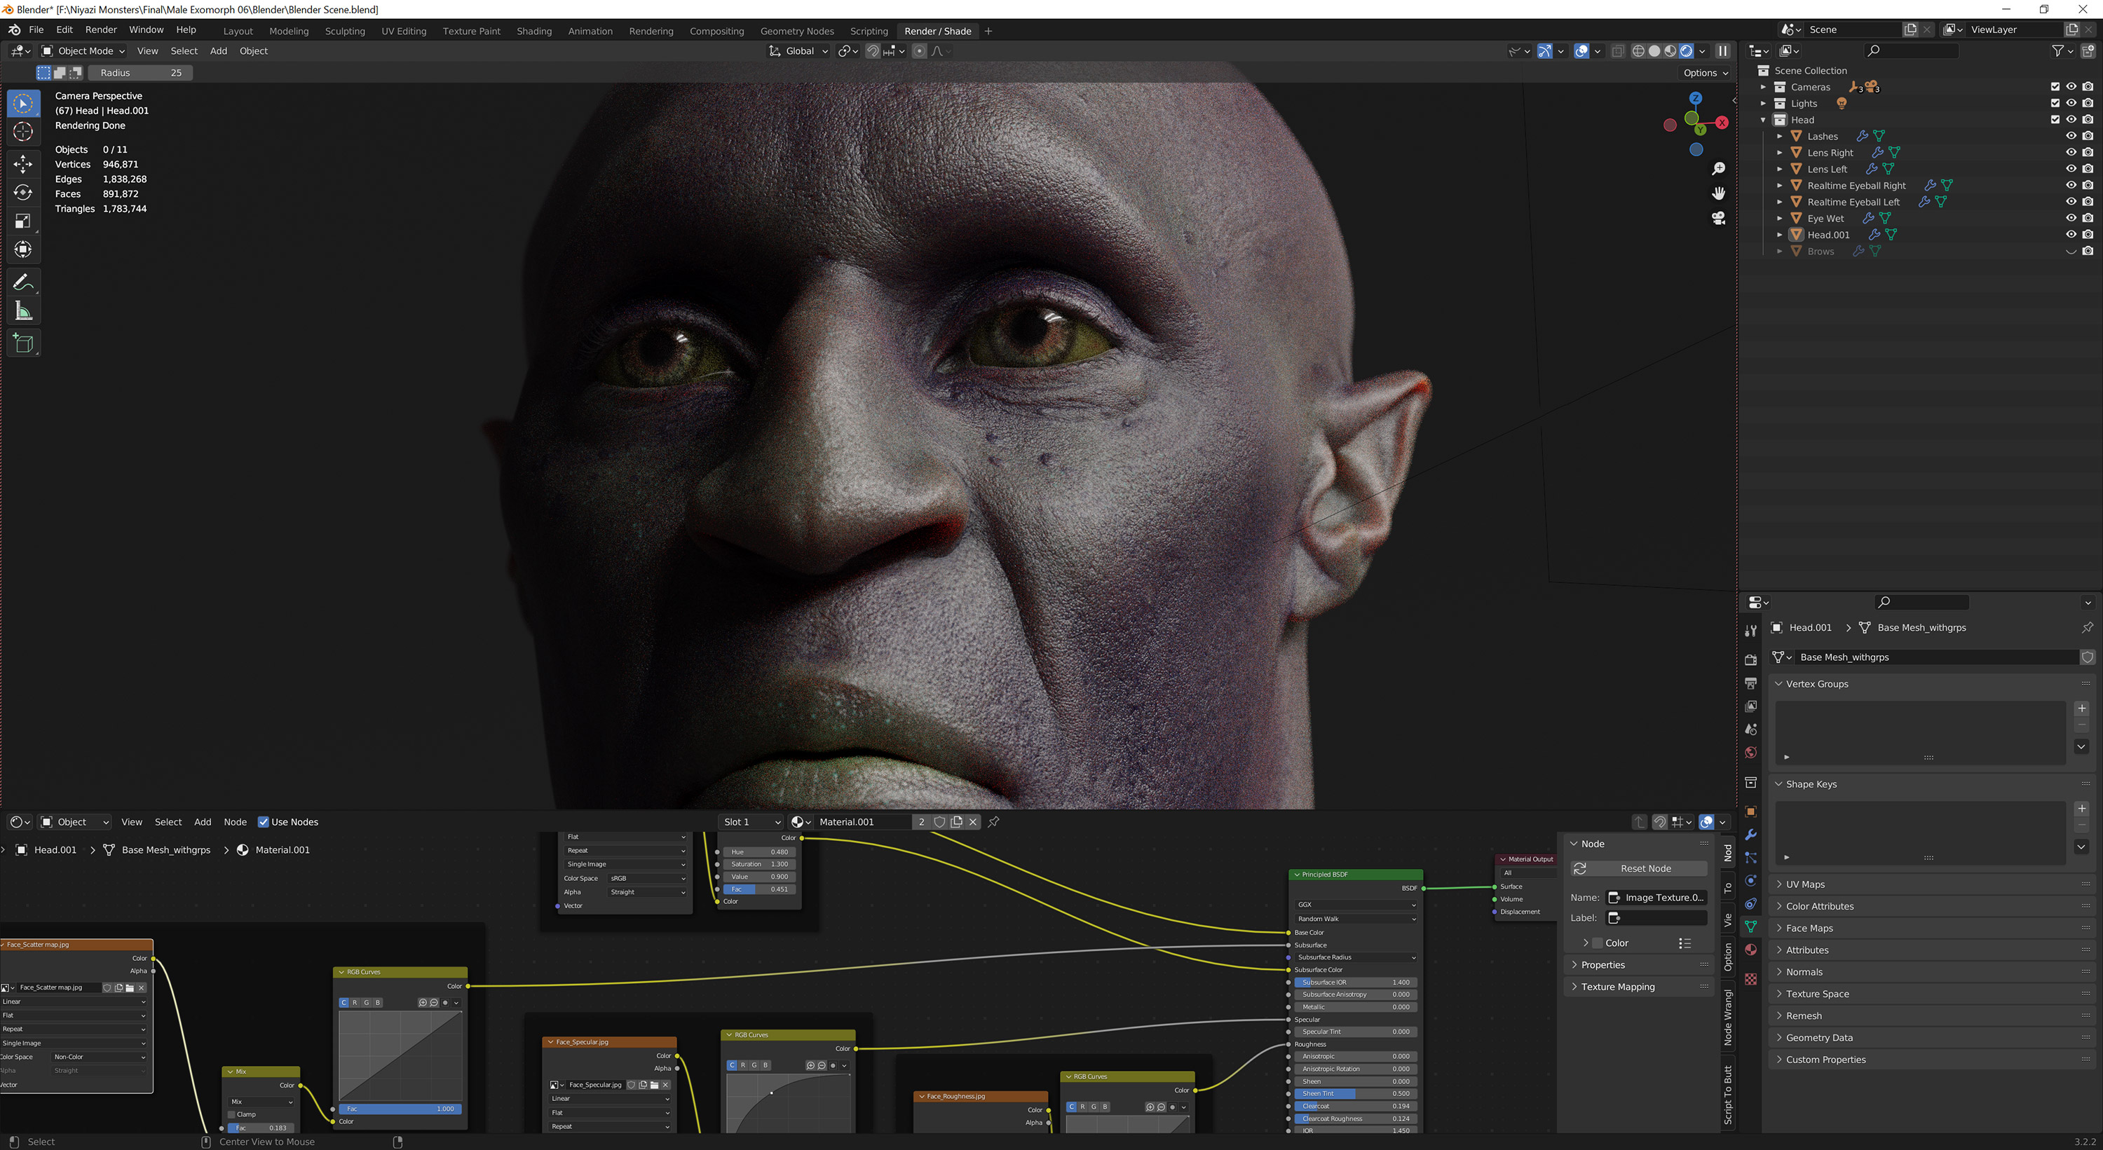Switch to the Compositing workspace tab
The height and width of the screenshot is (1150, 2103).
click(x=717, y=31)
